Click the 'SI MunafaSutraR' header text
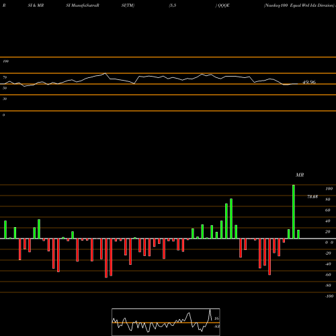The width and height of the screenshot is (336, 336). 83,5
